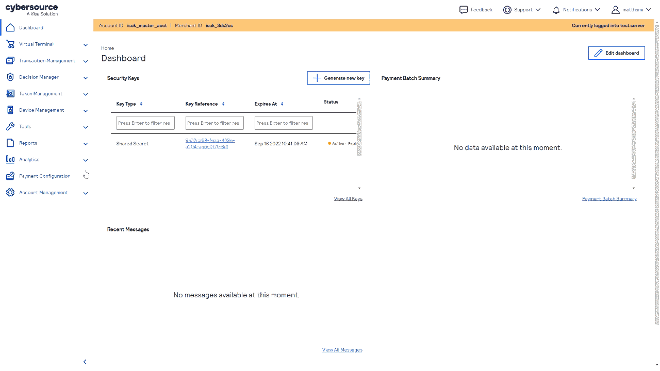Expand the Device Management section
The height and width of the screenshot is (371, 660).
(46, 110)
